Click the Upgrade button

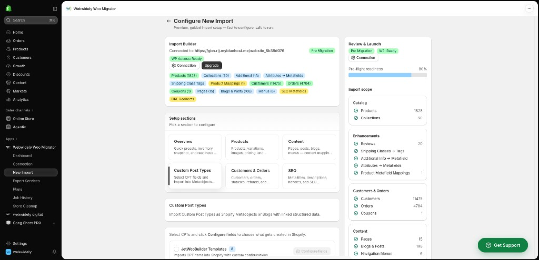(x=212, y=65)
